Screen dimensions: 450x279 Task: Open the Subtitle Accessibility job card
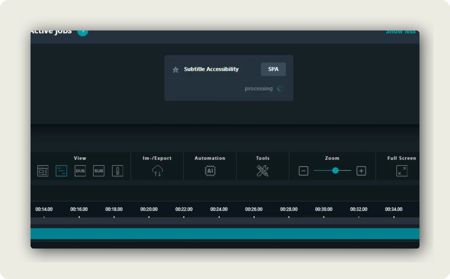point(211,69)
